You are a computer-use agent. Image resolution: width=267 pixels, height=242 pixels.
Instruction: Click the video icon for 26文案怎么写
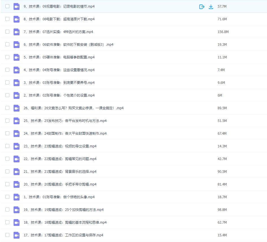tap(16, 108)
